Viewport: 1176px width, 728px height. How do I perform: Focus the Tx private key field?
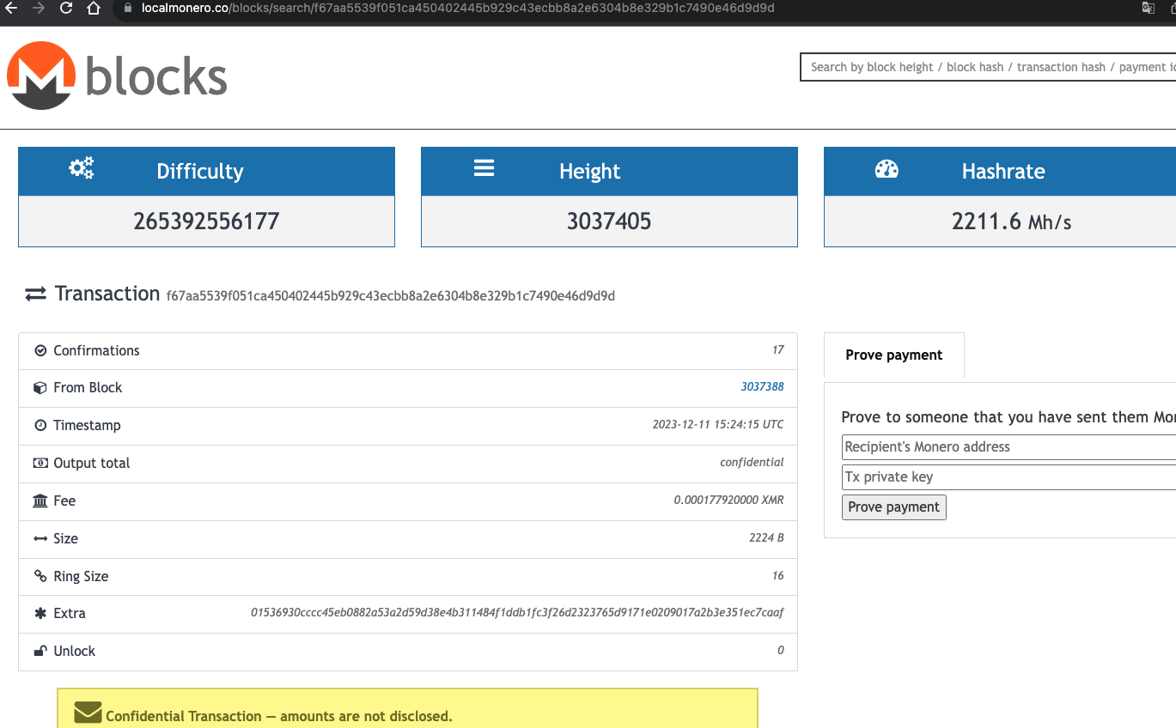click(1008, 477)
